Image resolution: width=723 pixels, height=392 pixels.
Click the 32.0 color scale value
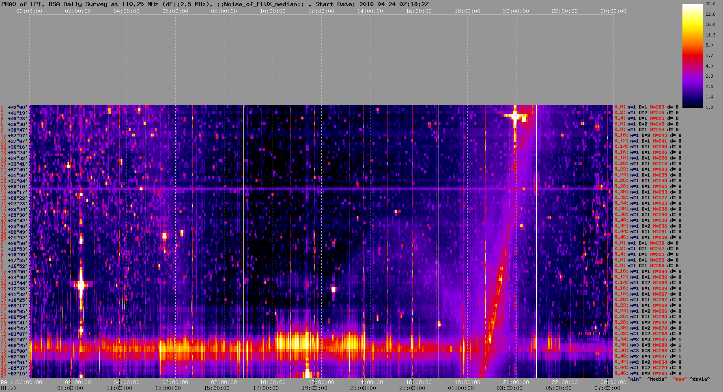pyautogui.click(x=710, y=4)
